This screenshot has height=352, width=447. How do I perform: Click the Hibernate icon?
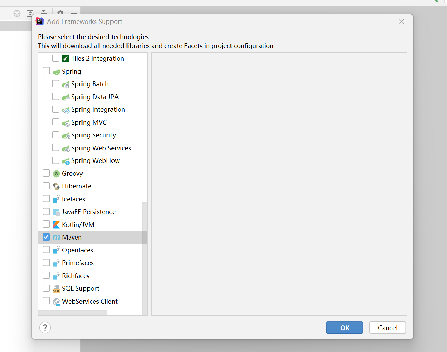click(x=56, y=186)
